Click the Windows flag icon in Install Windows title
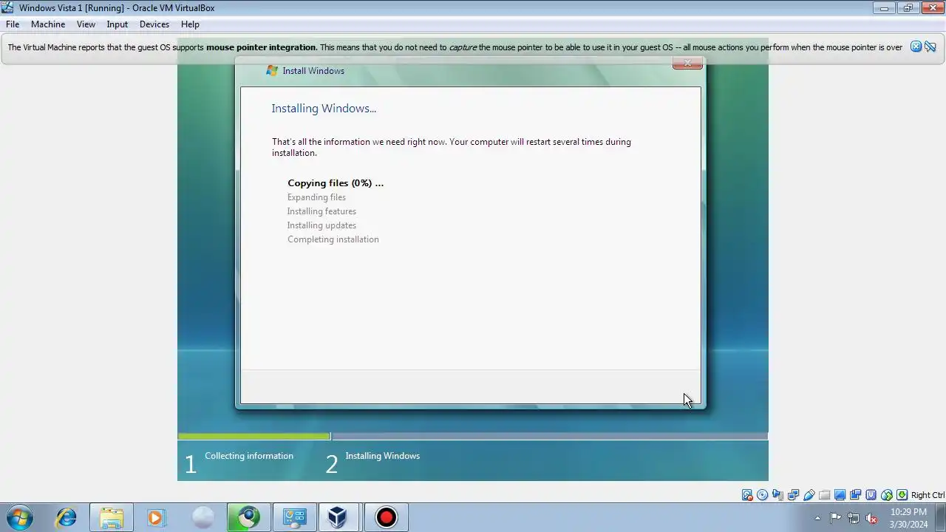Image resolution: width=946 pixels, height=532 pixels. point(272,71)
